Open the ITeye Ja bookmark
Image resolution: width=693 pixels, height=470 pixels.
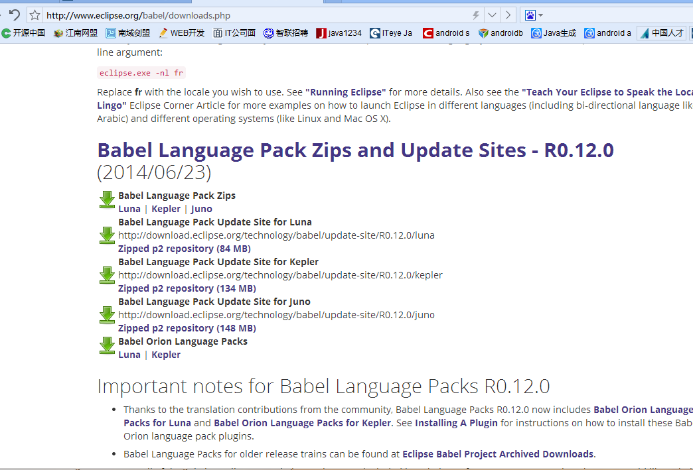coord(391,33)
